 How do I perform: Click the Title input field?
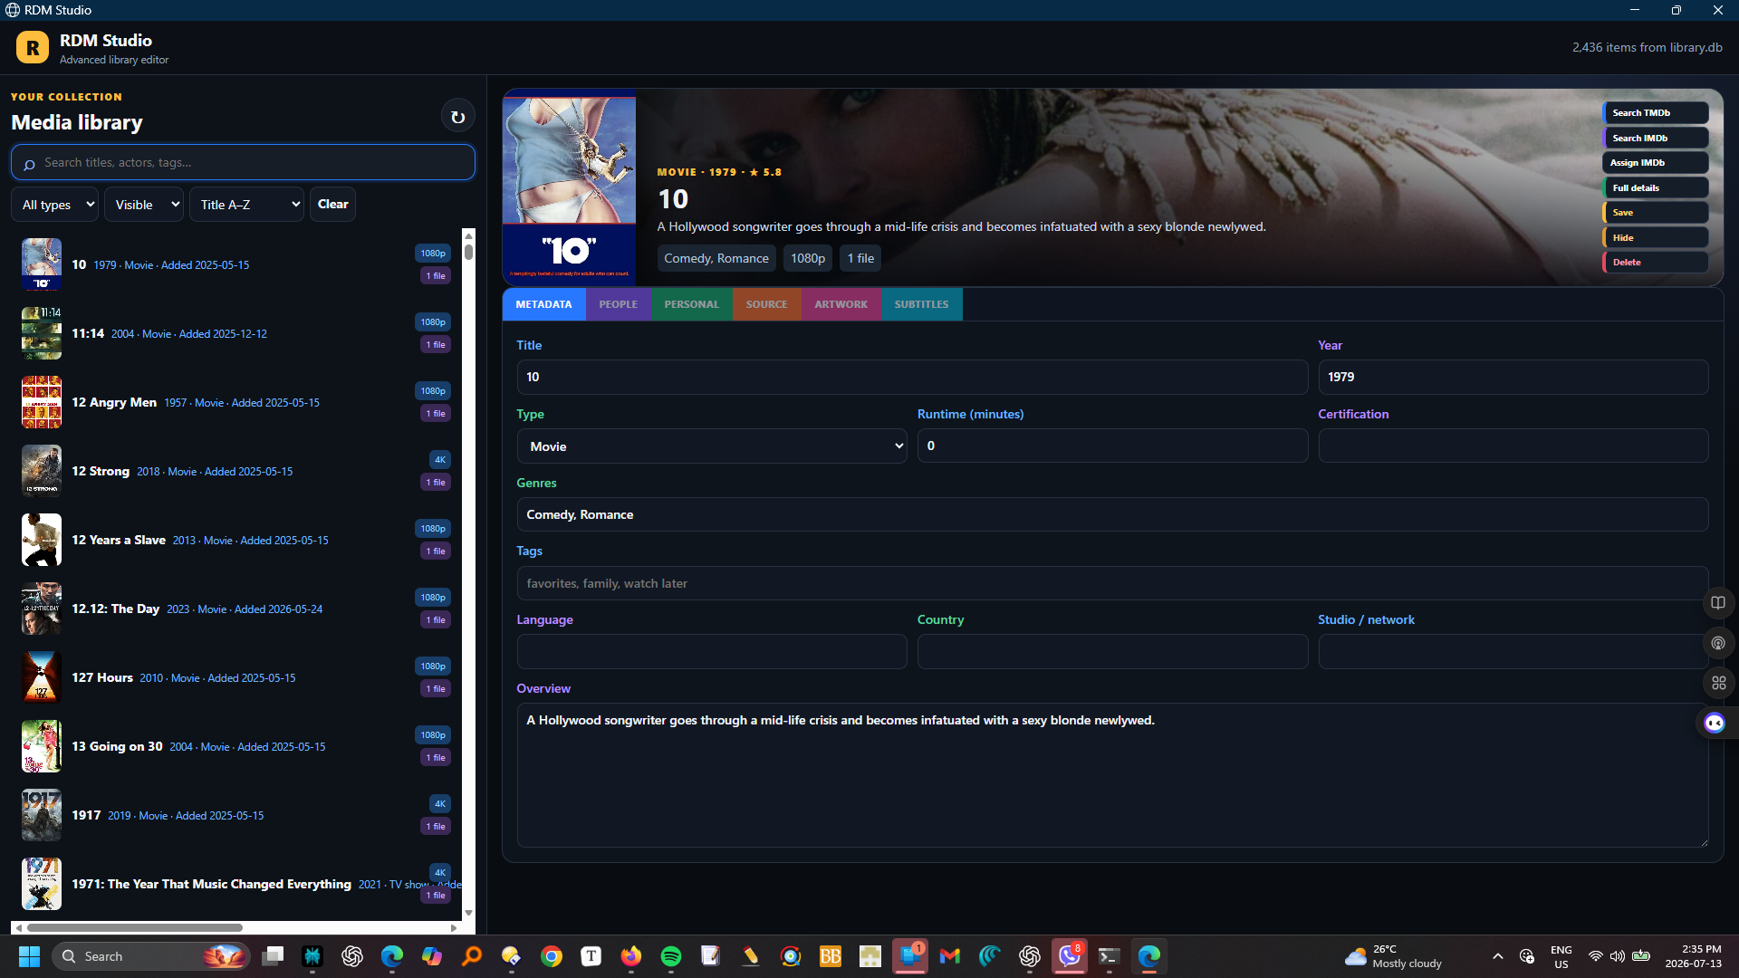(912, 377)
